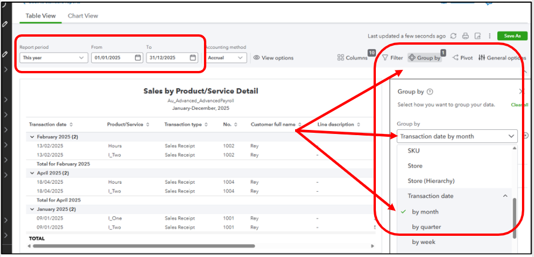Open the Filter panel
Viewport: 534px width, 257px height.
tap(392, 58)
